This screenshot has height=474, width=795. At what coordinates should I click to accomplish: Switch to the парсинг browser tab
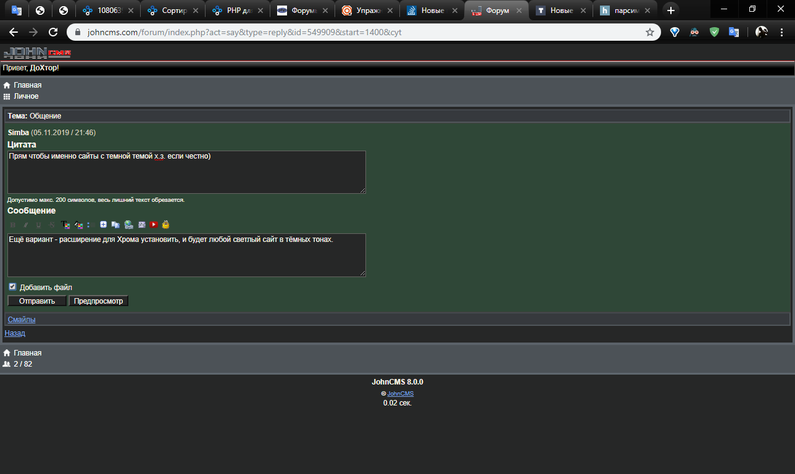(x=623, y=10)
